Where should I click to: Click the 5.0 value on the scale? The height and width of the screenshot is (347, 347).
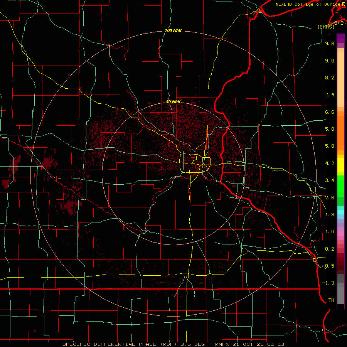click(x=330, y=146)
